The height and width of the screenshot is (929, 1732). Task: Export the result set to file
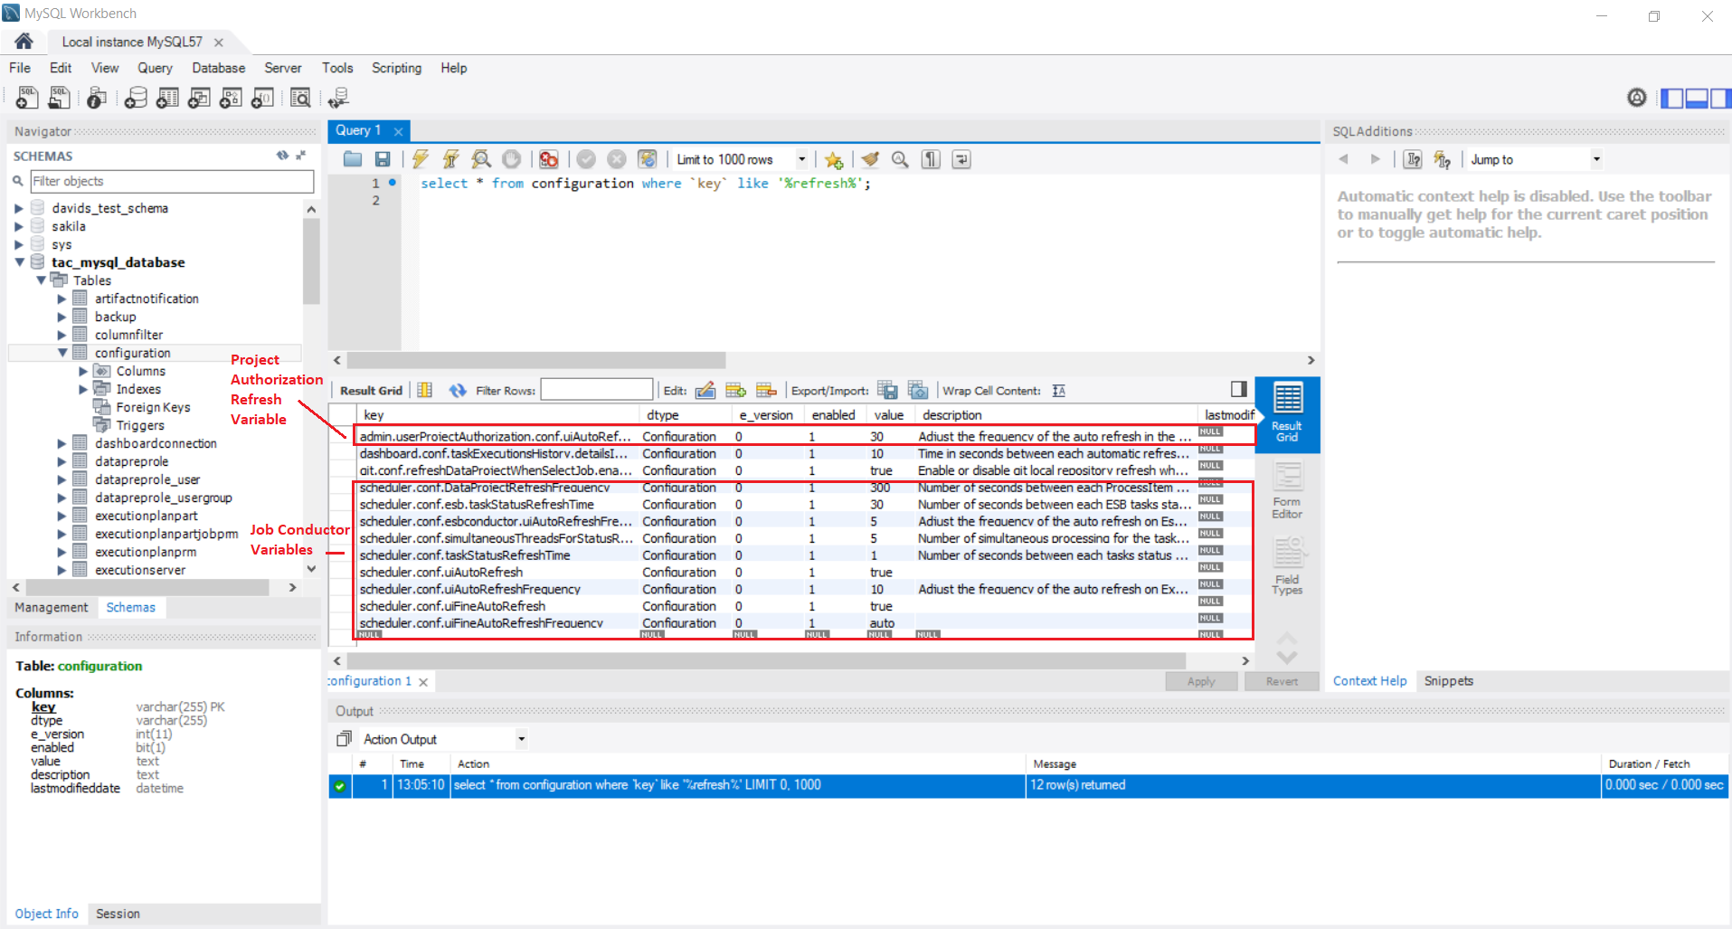click(x=888, y=390)
